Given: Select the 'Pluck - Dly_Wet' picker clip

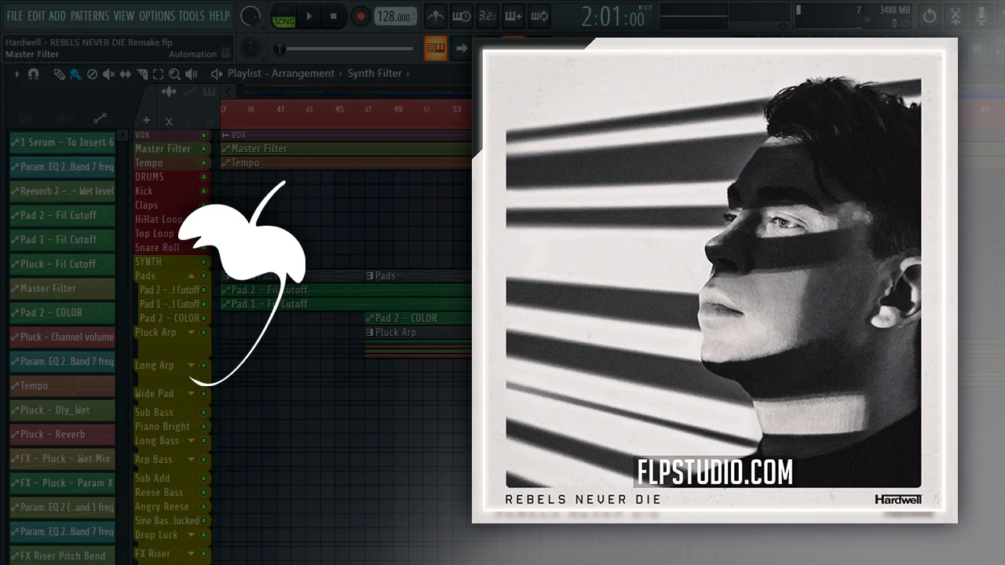Looking at the screenshot, I should click(63, 410).
